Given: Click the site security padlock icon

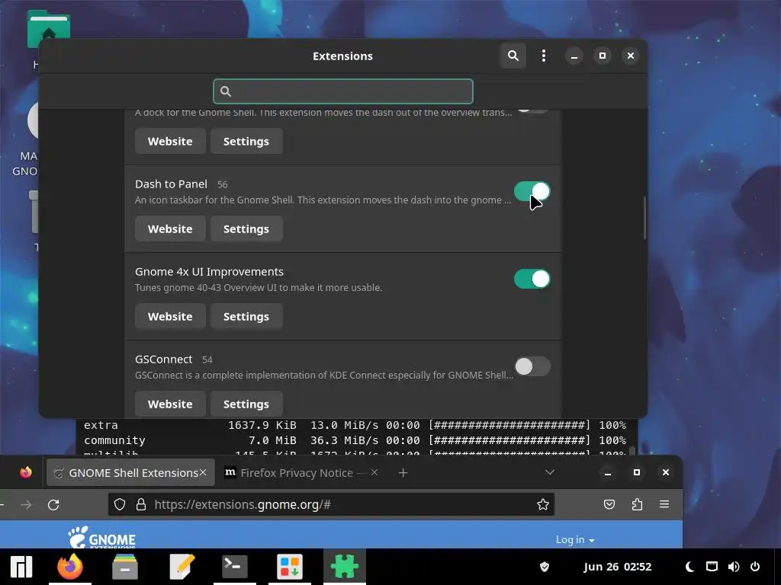Looking at the screenshot, I should tap(141, 504).
